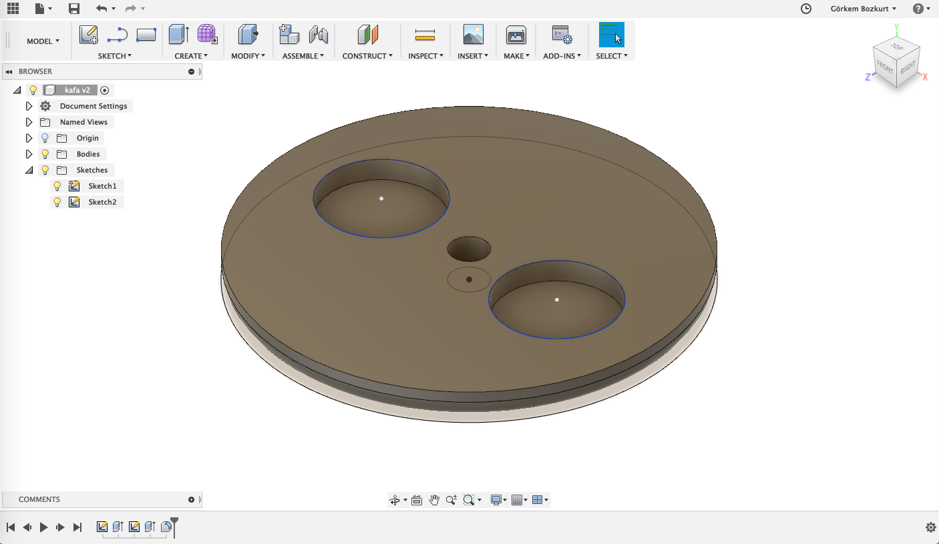Viewport: 939px width, 544px height.
Task: Click the greyed Redo arrow
Action: tap(131, 9)
